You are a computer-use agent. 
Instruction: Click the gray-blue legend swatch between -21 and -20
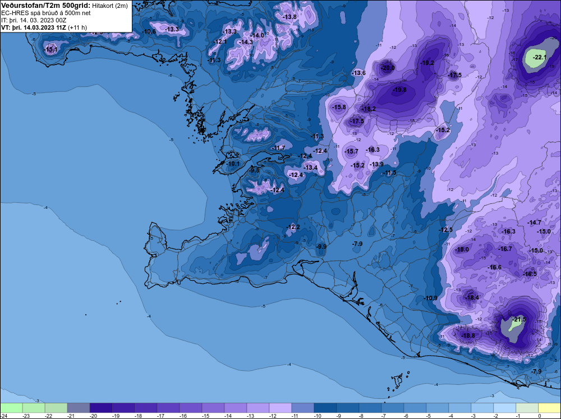coord(79,408)
